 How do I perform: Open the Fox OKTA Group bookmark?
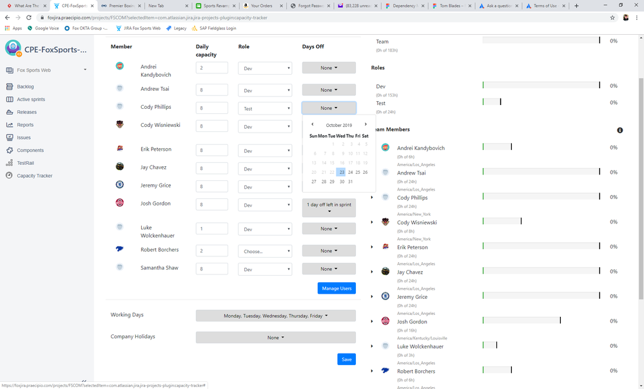pyautogui.click(x=86, y=28)
